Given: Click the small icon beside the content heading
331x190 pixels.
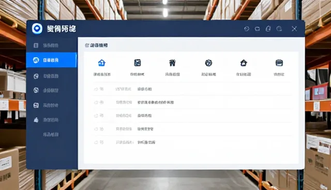Looking at the screenshot, I should pos(87,45).
